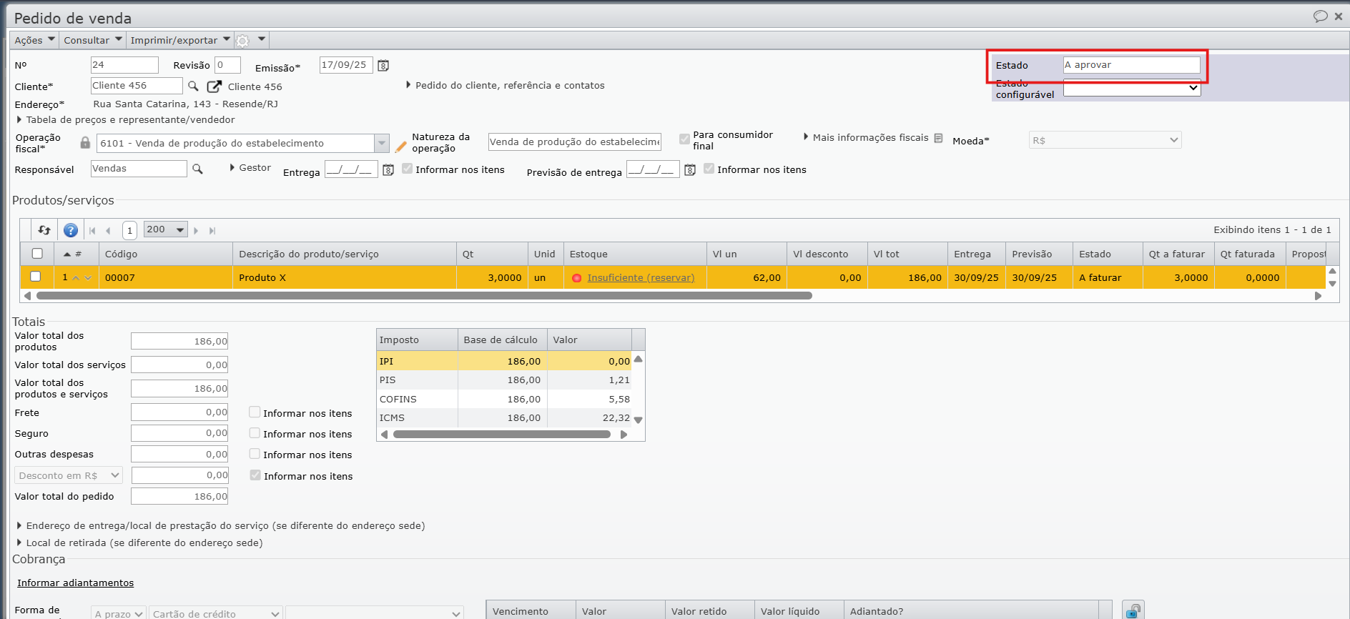Select the checkbox for Produto X row
Screen dimensions: 1350x619
(36, 277)
